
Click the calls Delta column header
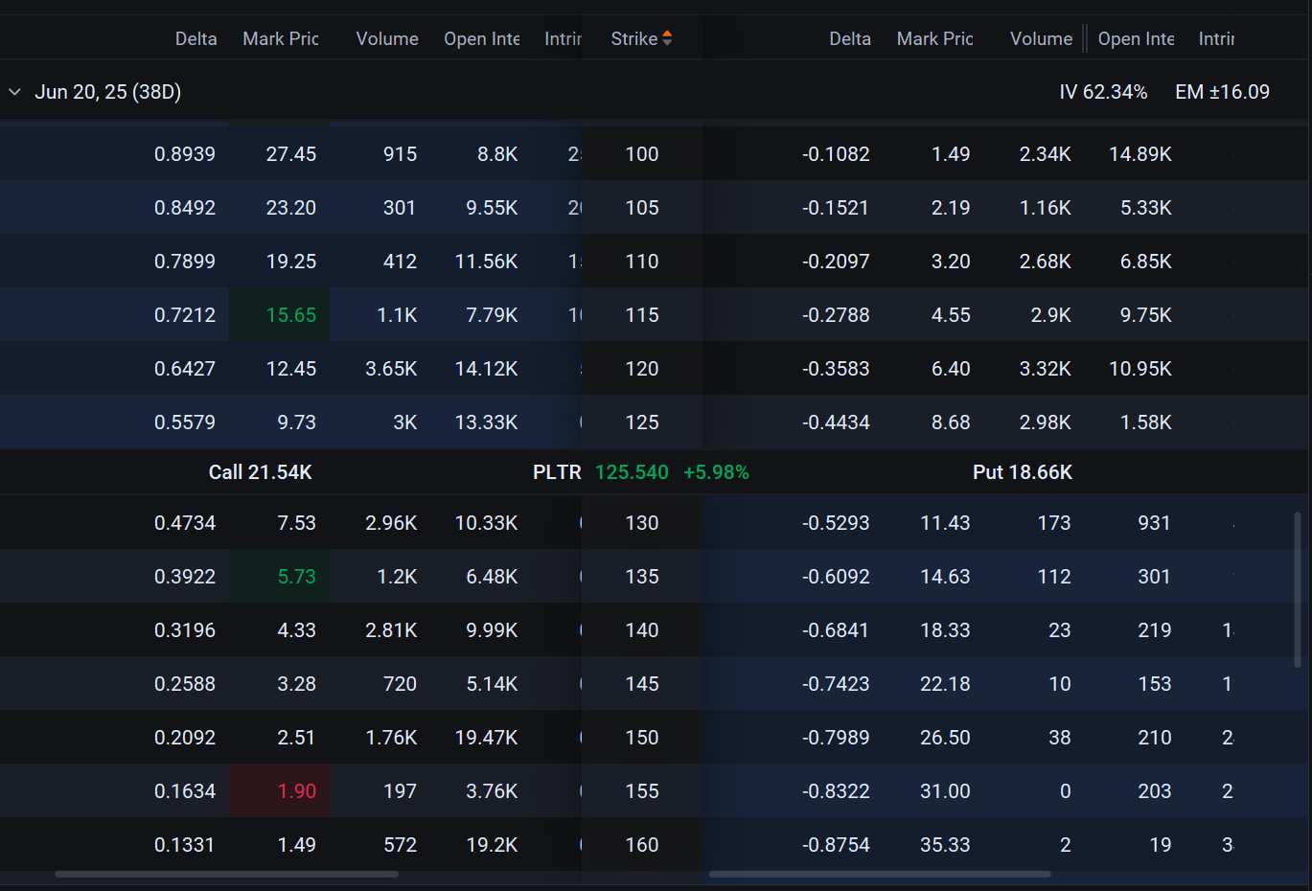coord(196,38)
